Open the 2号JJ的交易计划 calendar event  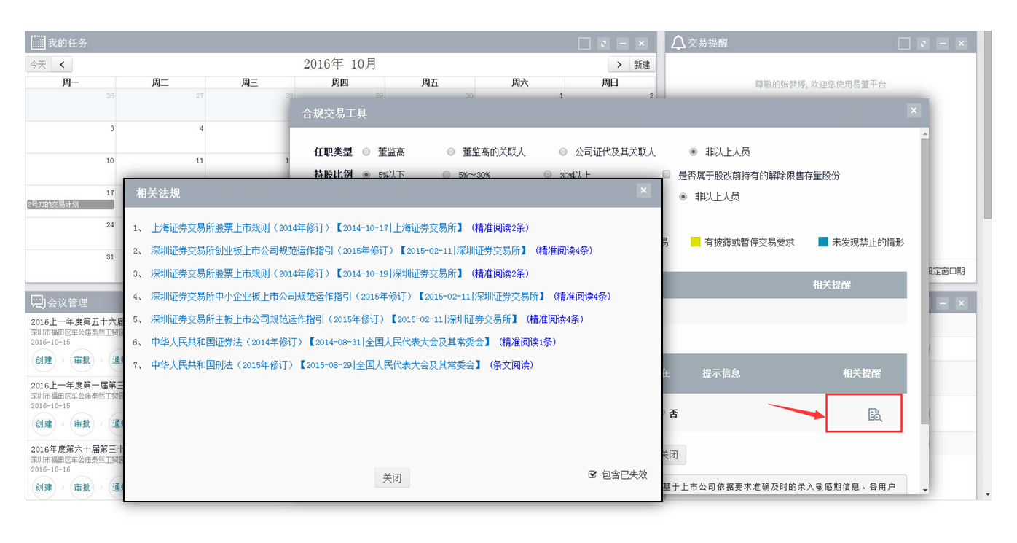point(70,205)
